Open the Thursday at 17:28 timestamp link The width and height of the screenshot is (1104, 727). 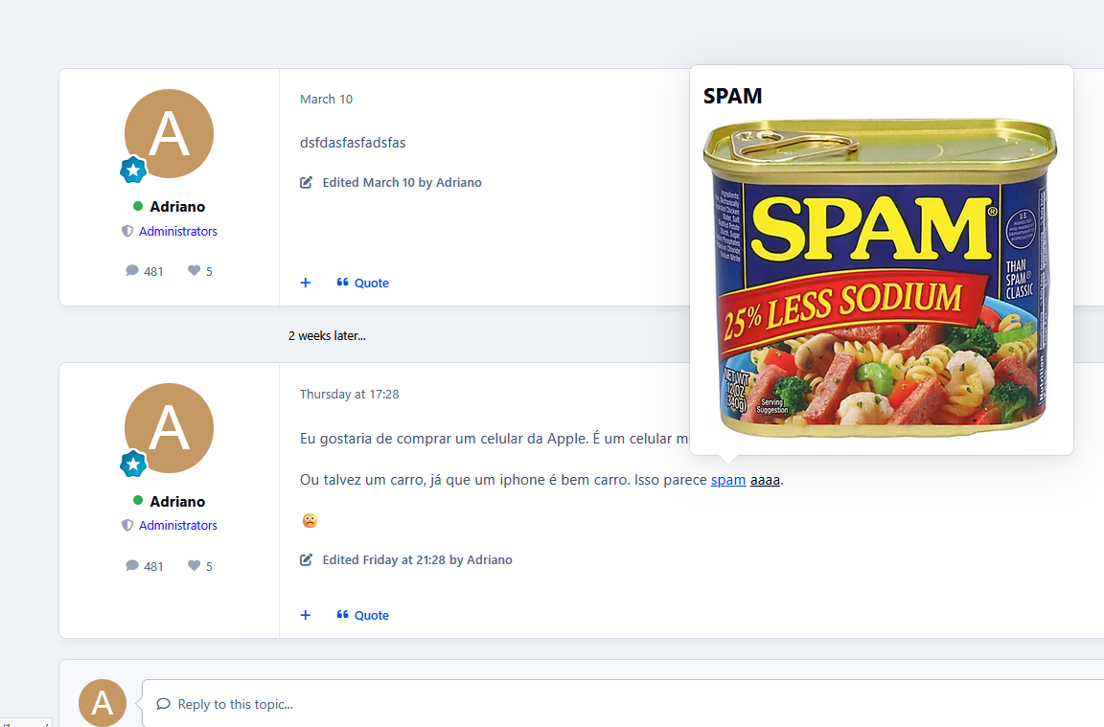pos(349,394)
